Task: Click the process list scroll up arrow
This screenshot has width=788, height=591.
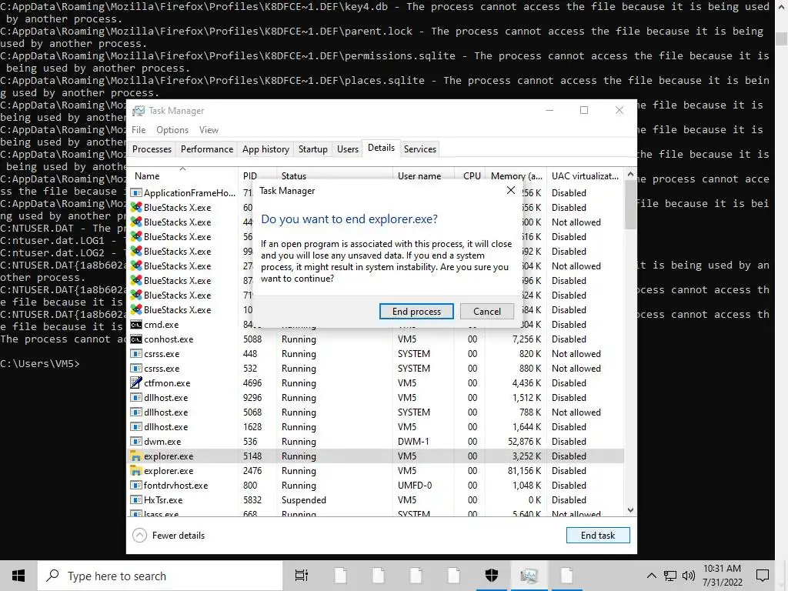Action: pyautogui.click(x=630, y=175)
